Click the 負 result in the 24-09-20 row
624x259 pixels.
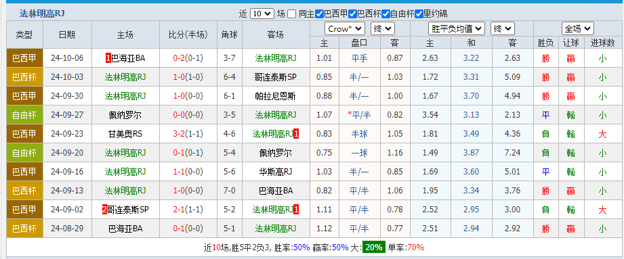coord(545,153)
